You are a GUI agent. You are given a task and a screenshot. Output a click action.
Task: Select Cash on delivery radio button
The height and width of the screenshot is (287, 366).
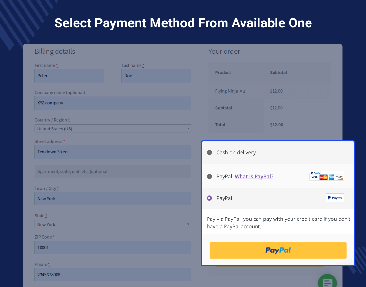pyautogui.click(x=209, y=152)
